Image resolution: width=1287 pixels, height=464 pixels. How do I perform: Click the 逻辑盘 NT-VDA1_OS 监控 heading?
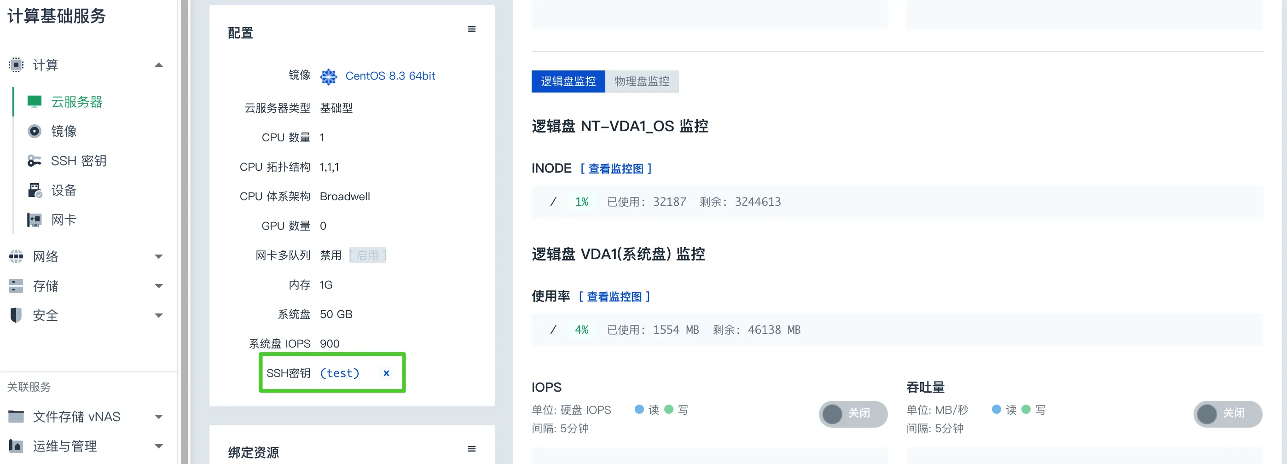click(x=620, y=127)
